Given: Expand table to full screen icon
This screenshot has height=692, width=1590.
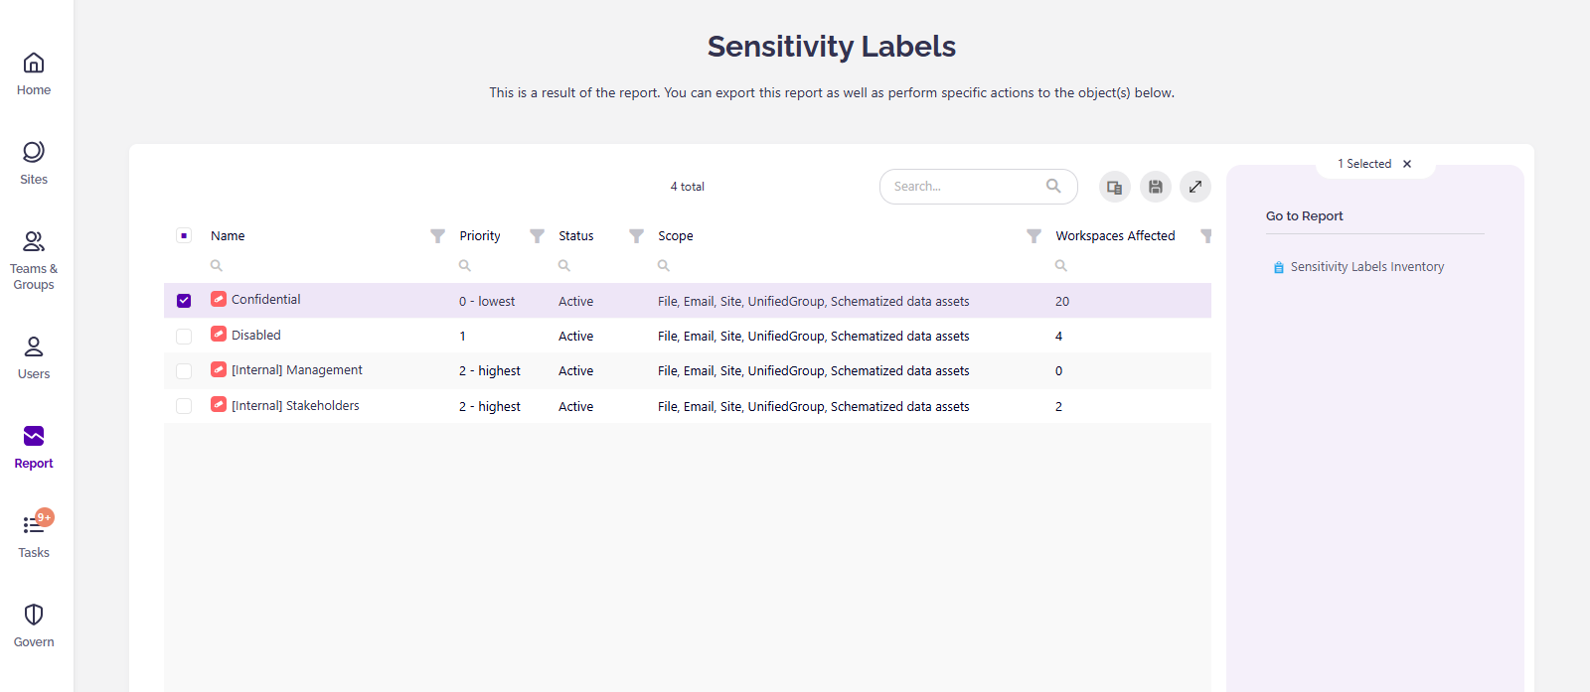Looking at the screenshot, I should pyautogui.click(x=1195, y=187).
